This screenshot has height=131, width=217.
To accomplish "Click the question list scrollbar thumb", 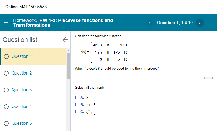I will tap(68, 65).
